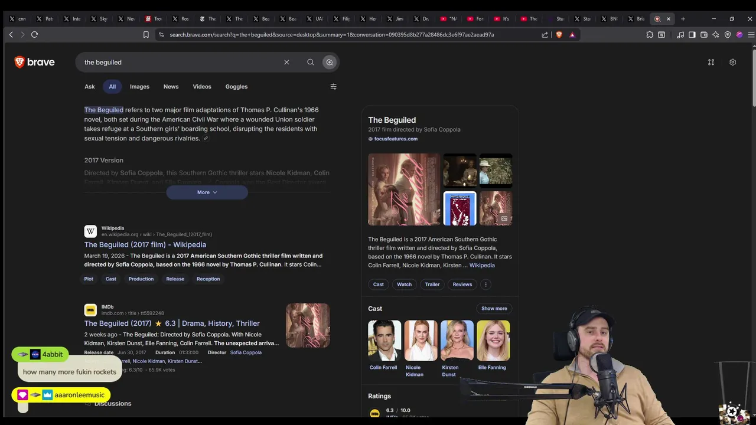
Task: Switch to Videos results
Action: click(202, 87)
